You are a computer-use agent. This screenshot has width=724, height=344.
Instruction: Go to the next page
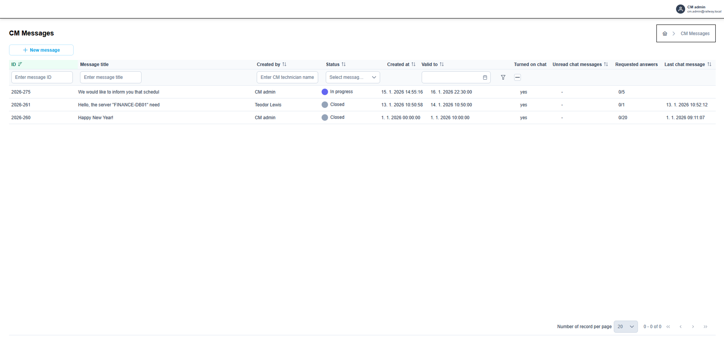pos(693,327)
